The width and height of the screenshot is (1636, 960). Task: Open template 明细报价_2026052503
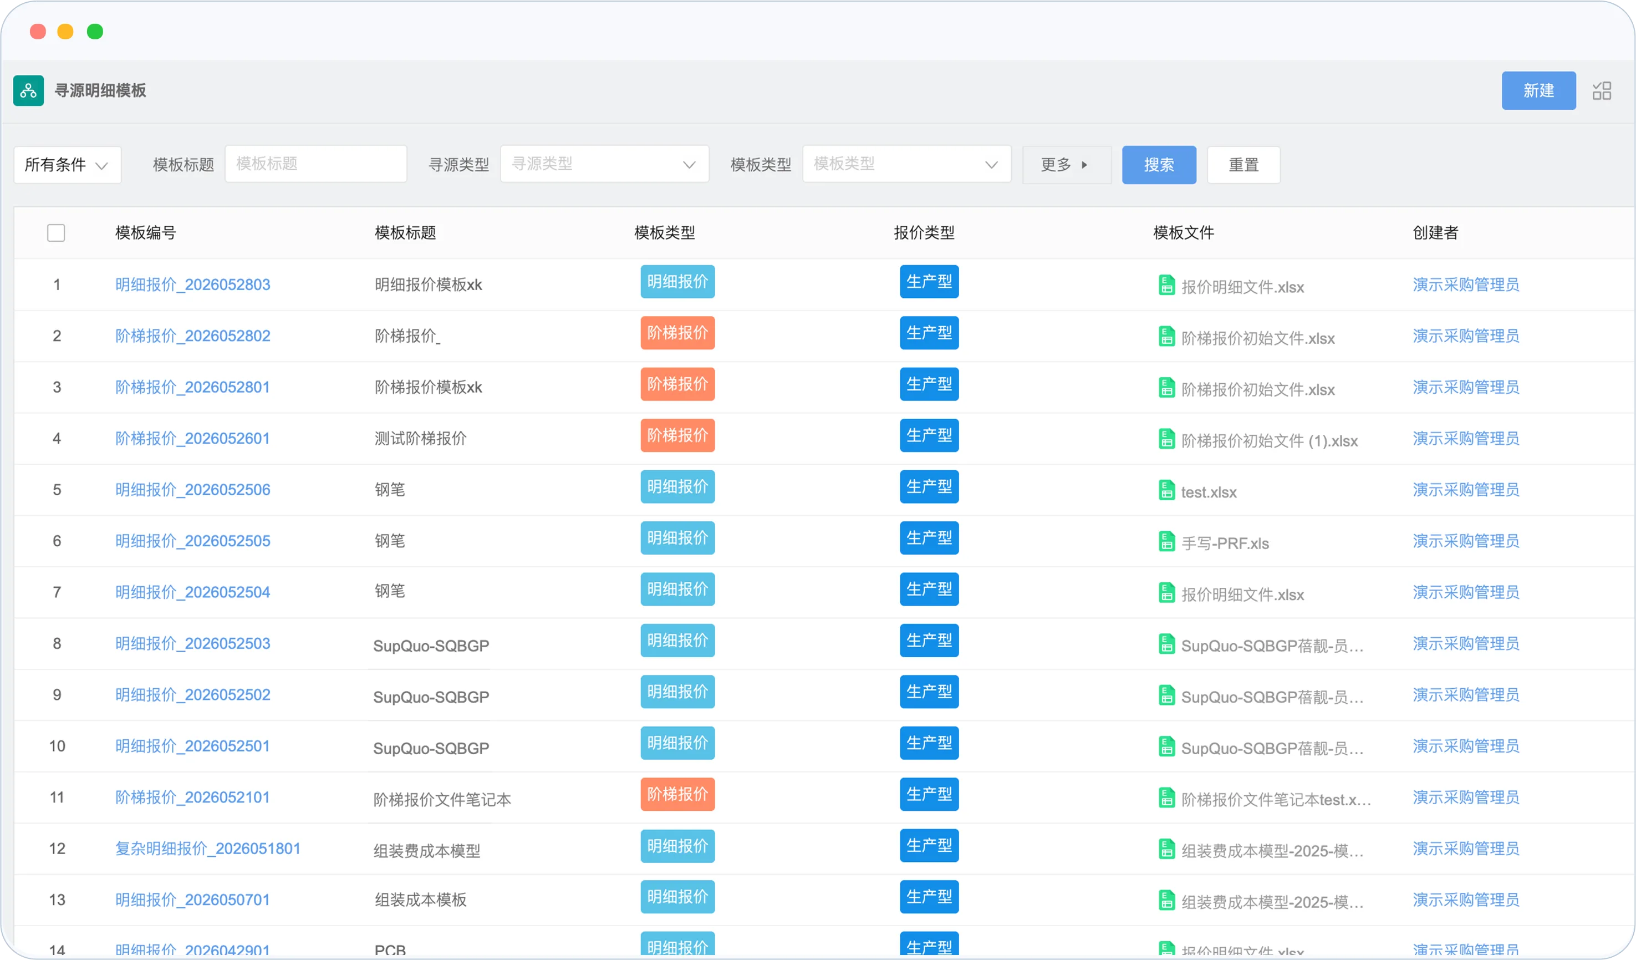[193, 644]
